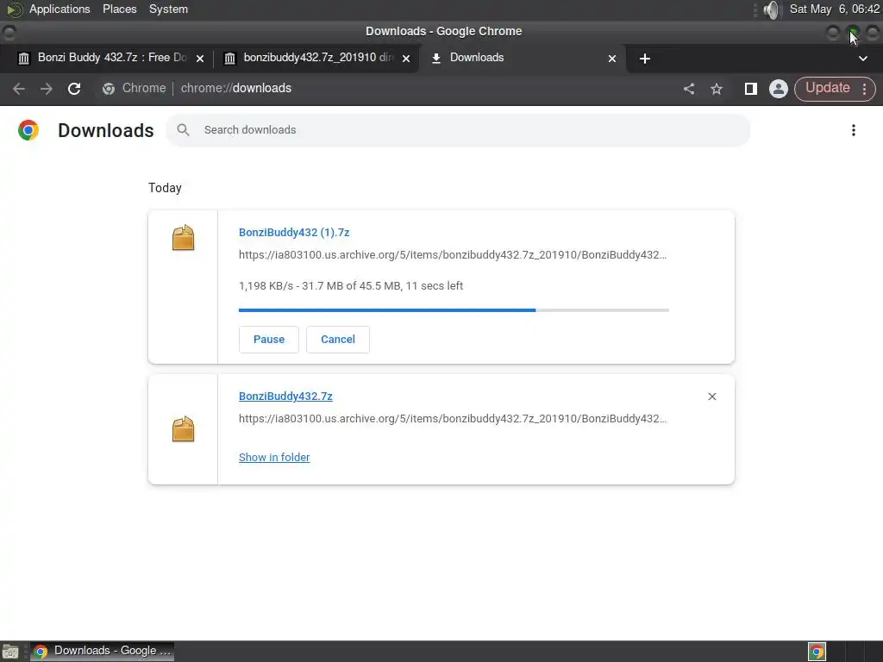This screenshot has height=662, width=883.
Task: Open the Chrome profile avatar
Action: point(779,89)
